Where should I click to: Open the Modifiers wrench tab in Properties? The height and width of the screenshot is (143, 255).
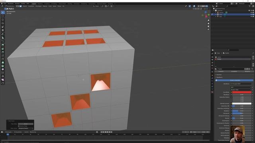[x=212, y=78]
